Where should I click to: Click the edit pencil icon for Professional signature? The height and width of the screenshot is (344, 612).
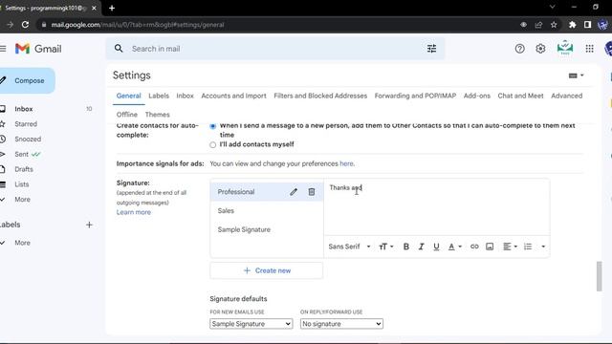[294, 192]
